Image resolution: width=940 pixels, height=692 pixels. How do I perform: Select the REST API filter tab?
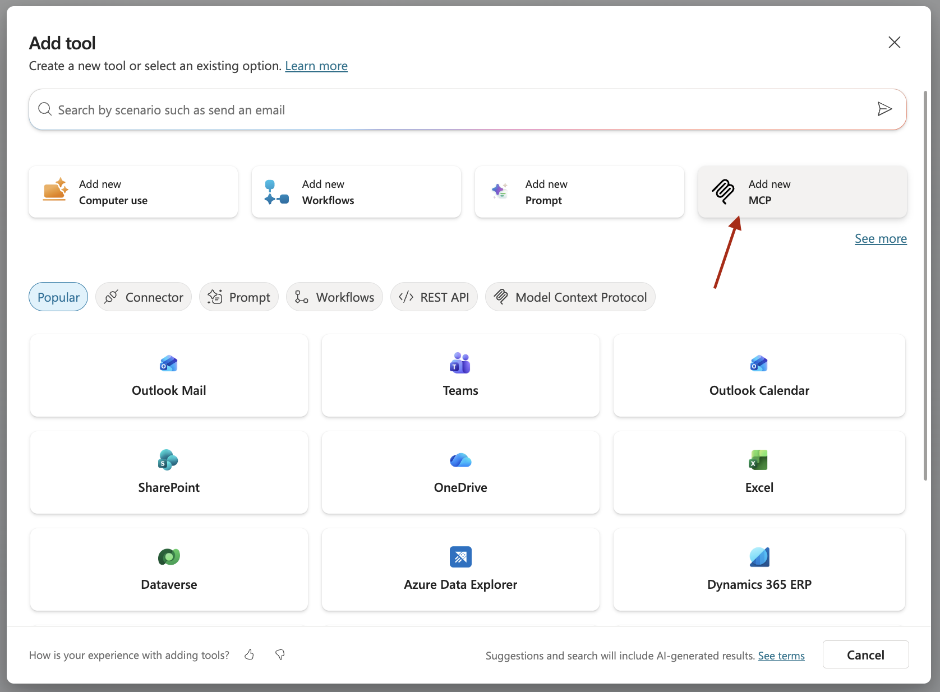point(434,297)
